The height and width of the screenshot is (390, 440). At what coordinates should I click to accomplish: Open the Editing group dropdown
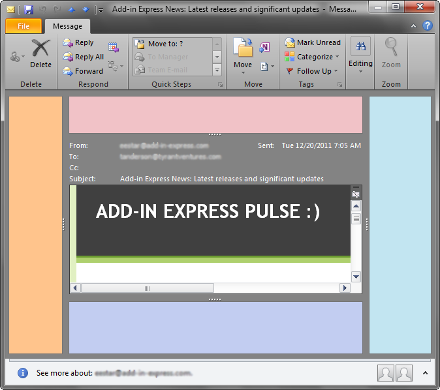click(360, 55)
